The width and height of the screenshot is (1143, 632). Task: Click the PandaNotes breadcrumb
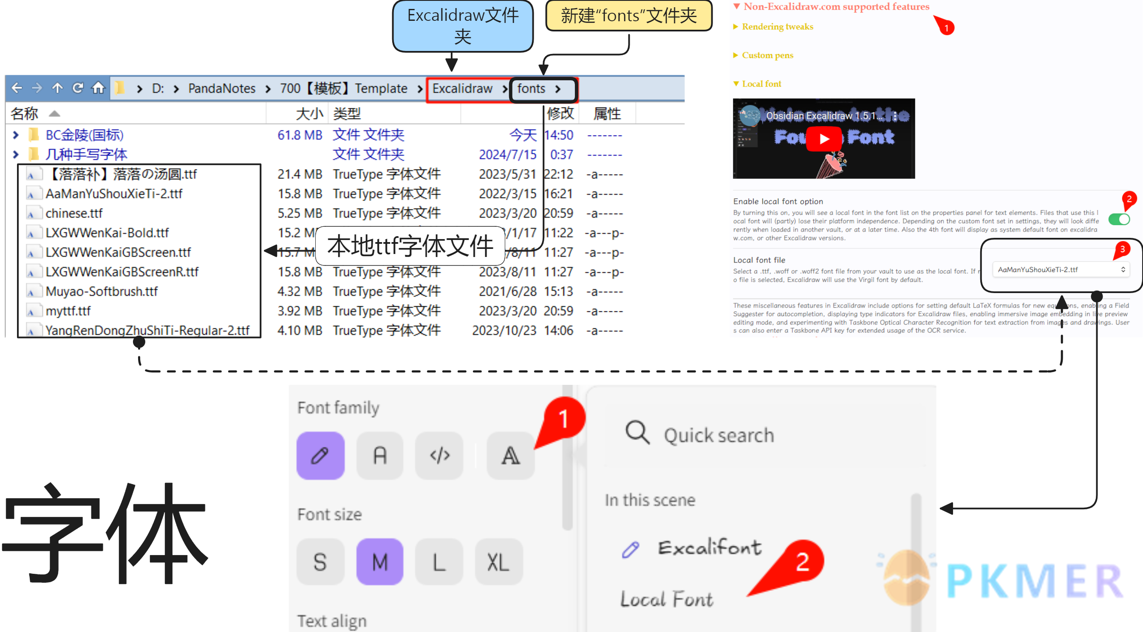pos(222,88)
